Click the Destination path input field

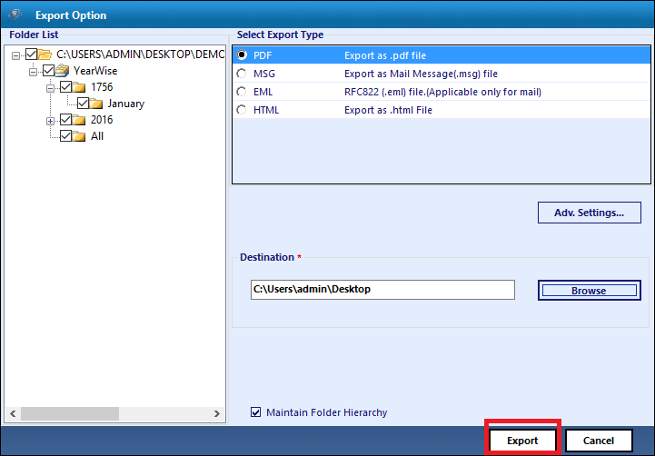[382, 290]
